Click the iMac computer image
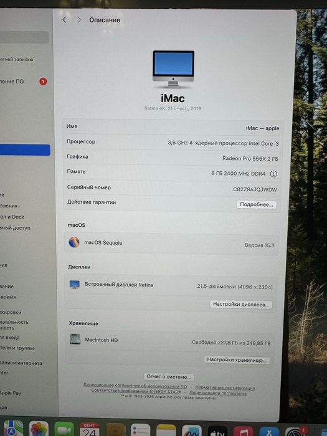Screen dimensions: 327x436 [173, 69]
